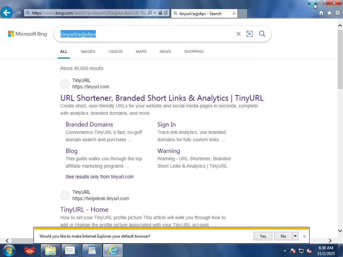Select the ALL results tab

(64, 52)
